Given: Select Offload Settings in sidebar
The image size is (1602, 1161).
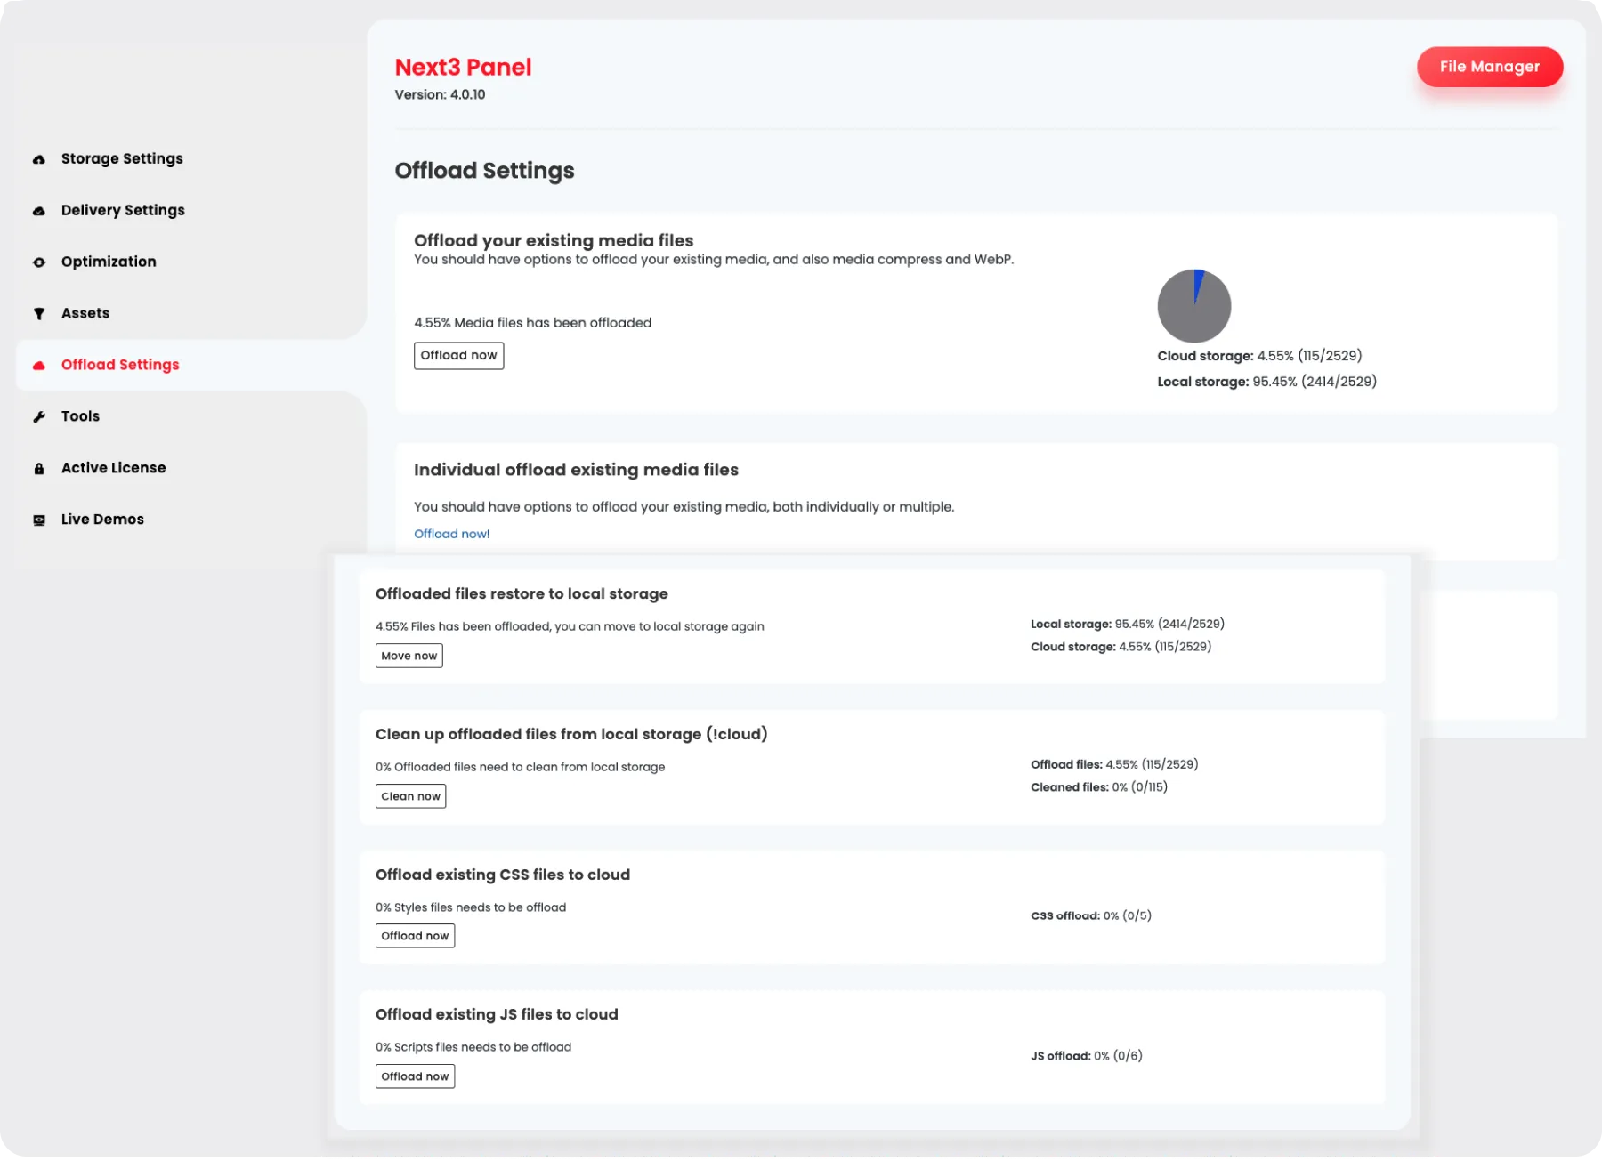Looking at the screenshot, I should 120,365.
